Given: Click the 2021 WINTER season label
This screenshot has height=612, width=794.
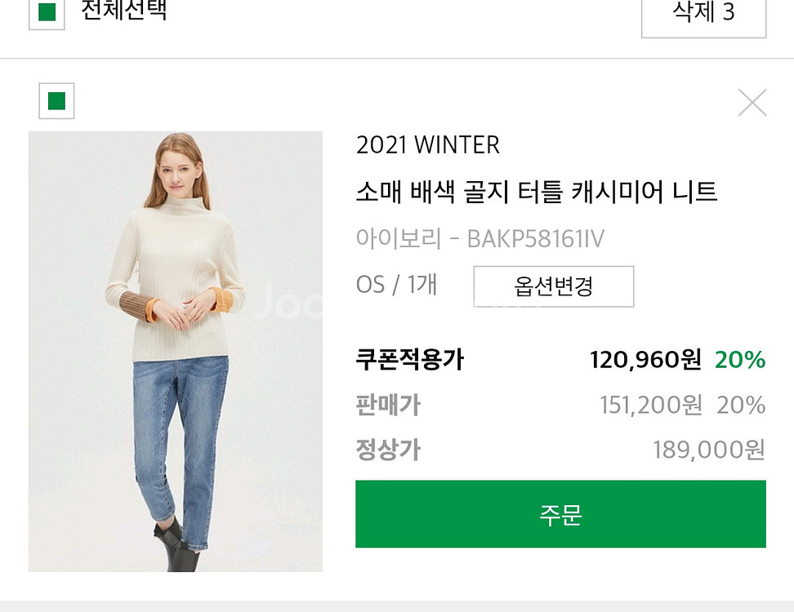Looking at the screenshot, I should pyautogui.click(x=428, y=146).
